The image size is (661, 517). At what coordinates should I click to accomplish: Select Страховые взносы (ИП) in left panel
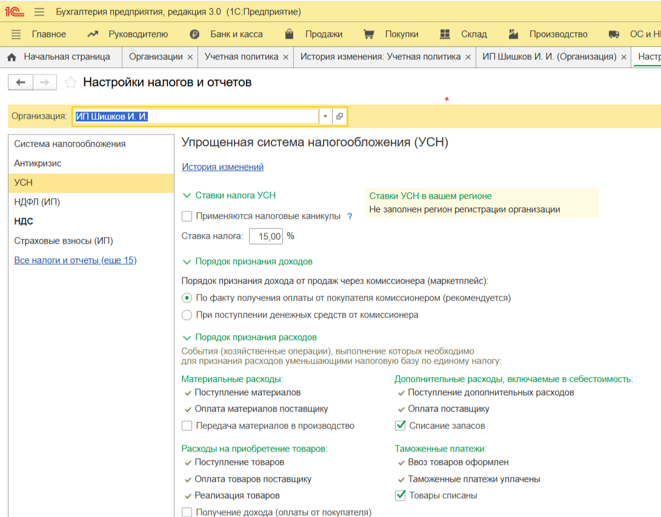pos(91,241)
